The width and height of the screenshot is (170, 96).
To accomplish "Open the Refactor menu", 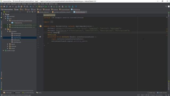I will pyautogui.click(x=30, y=4).
